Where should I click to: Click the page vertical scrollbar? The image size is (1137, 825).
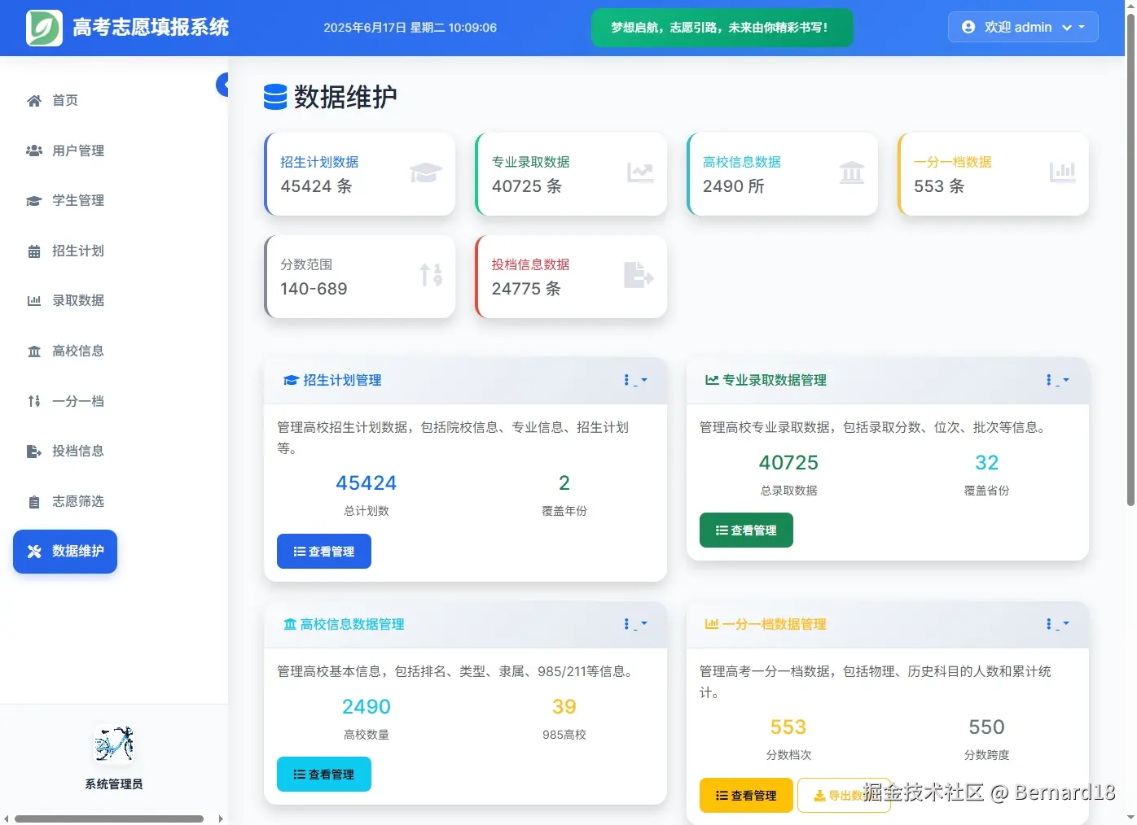point(1130,260)
